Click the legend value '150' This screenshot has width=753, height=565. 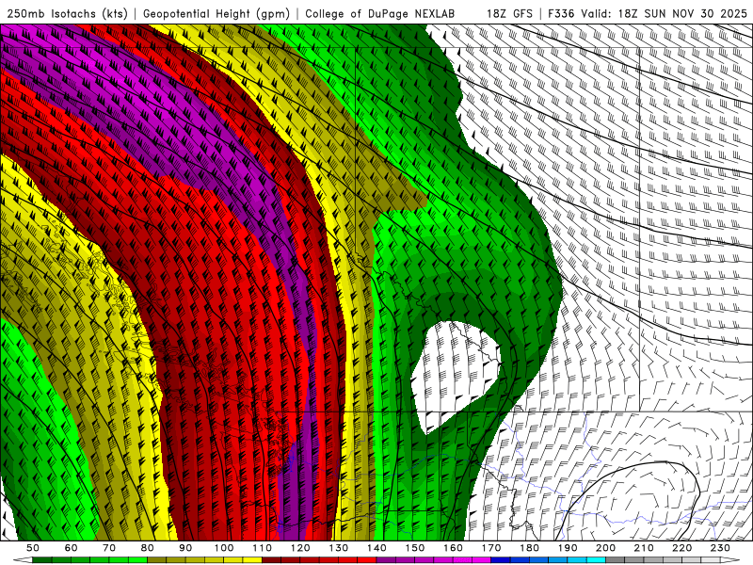pyautogui.click(x=415, y=548)
